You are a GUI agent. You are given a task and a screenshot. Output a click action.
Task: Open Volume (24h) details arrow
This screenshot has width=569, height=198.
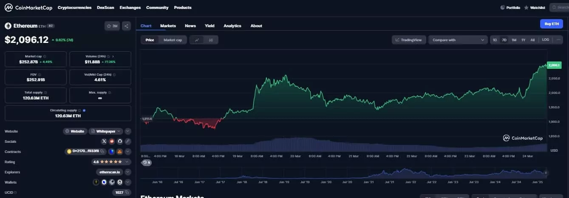tap(113, 56)
